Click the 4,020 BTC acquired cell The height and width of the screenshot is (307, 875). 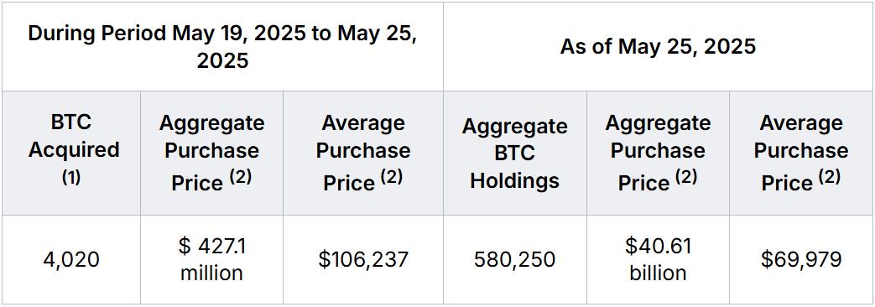tap(70, 259)
